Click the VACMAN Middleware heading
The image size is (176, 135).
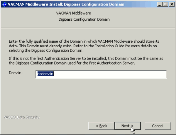74,13
